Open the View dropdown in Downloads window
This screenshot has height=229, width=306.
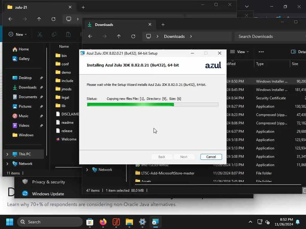[239, 52]
